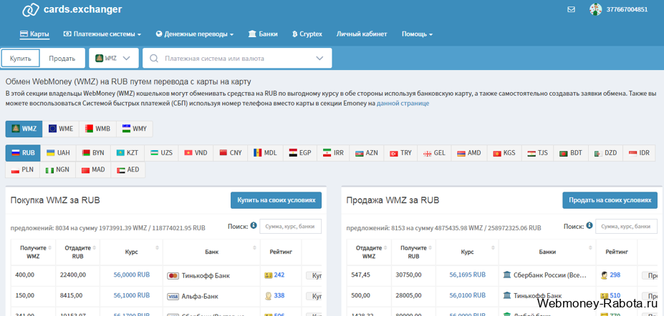The width and height of the screenshot is (664, 316).
Task: Select the BDT currency
Action: click(572, 153)
